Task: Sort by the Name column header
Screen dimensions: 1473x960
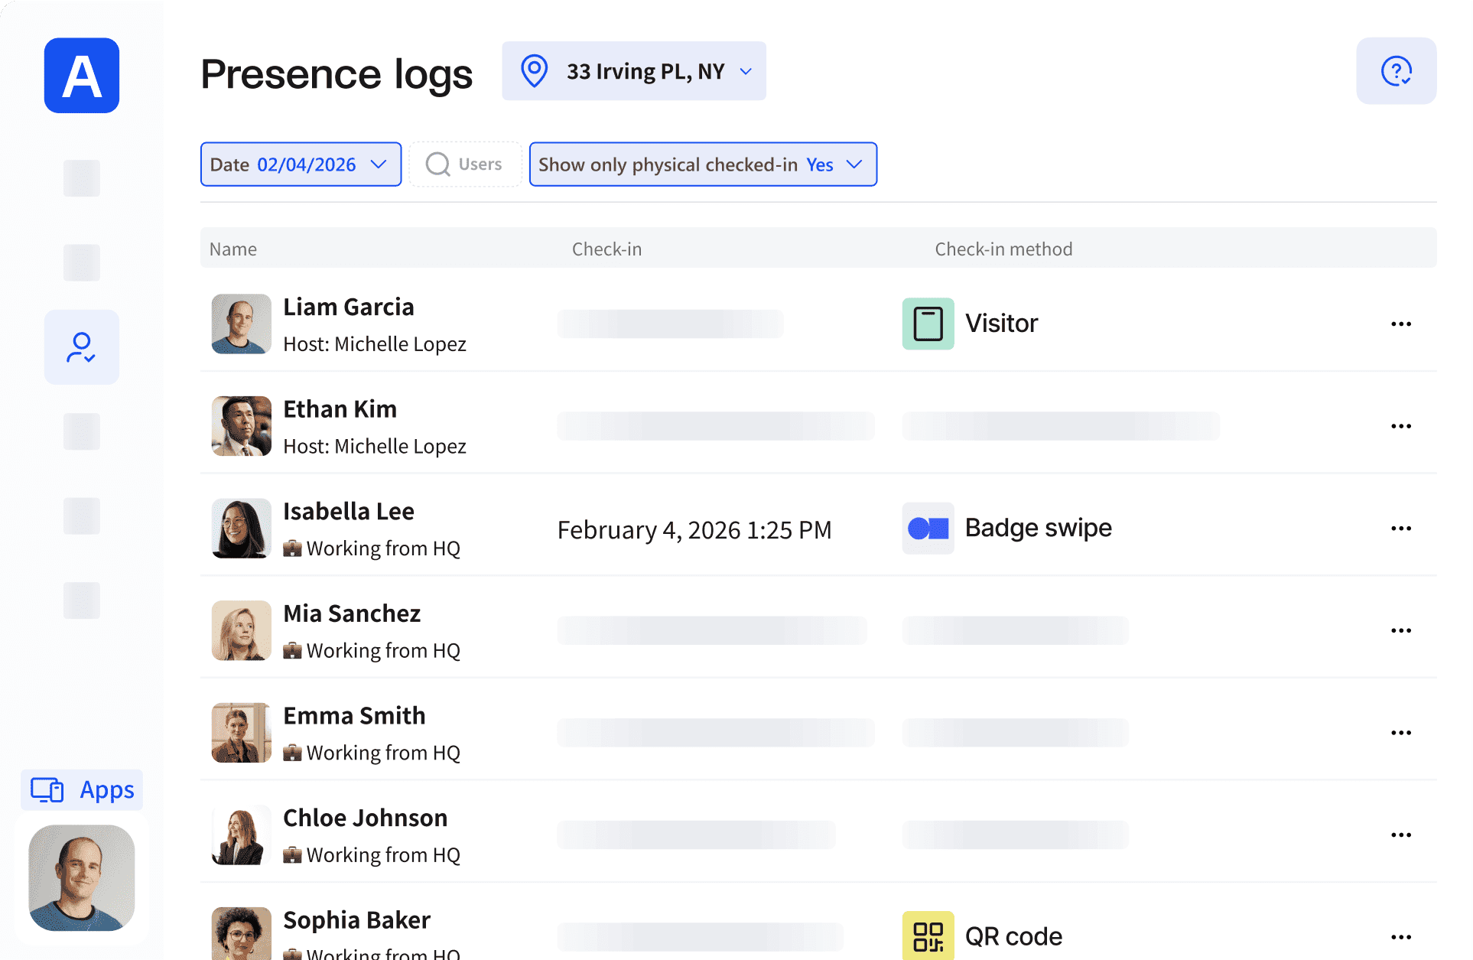Action: tap(232, 249)
